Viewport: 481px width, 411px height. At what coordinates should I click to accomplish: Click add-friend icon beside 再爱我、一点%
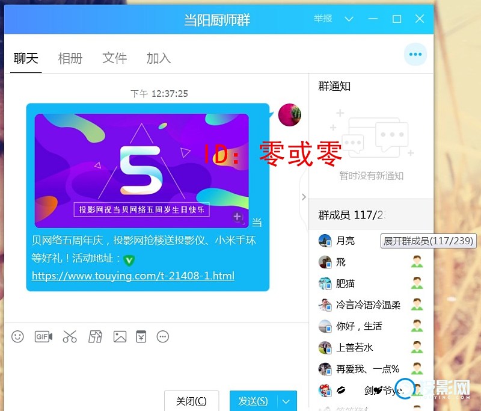(x=417, y=369)
